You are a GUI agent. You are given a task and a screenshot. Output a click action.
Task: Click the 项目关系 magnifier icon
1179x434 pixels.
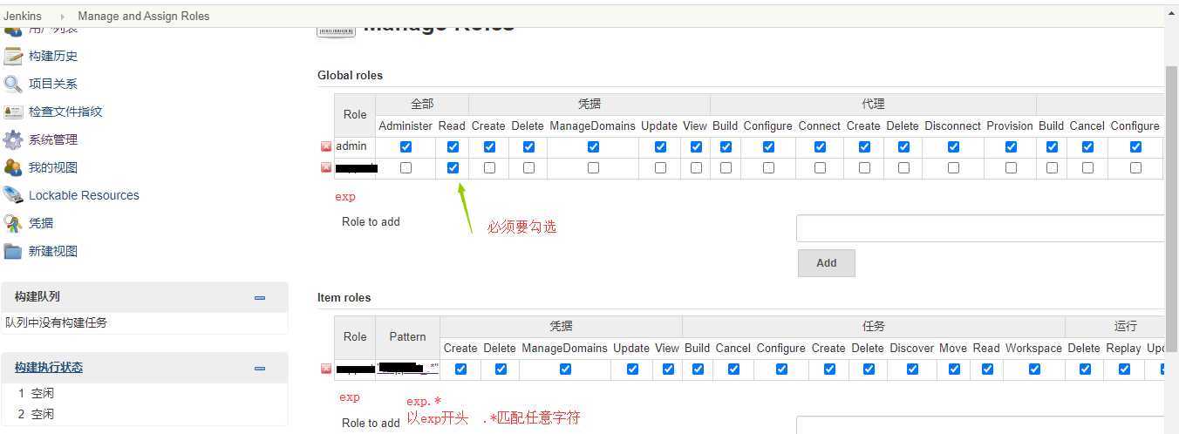13,84
